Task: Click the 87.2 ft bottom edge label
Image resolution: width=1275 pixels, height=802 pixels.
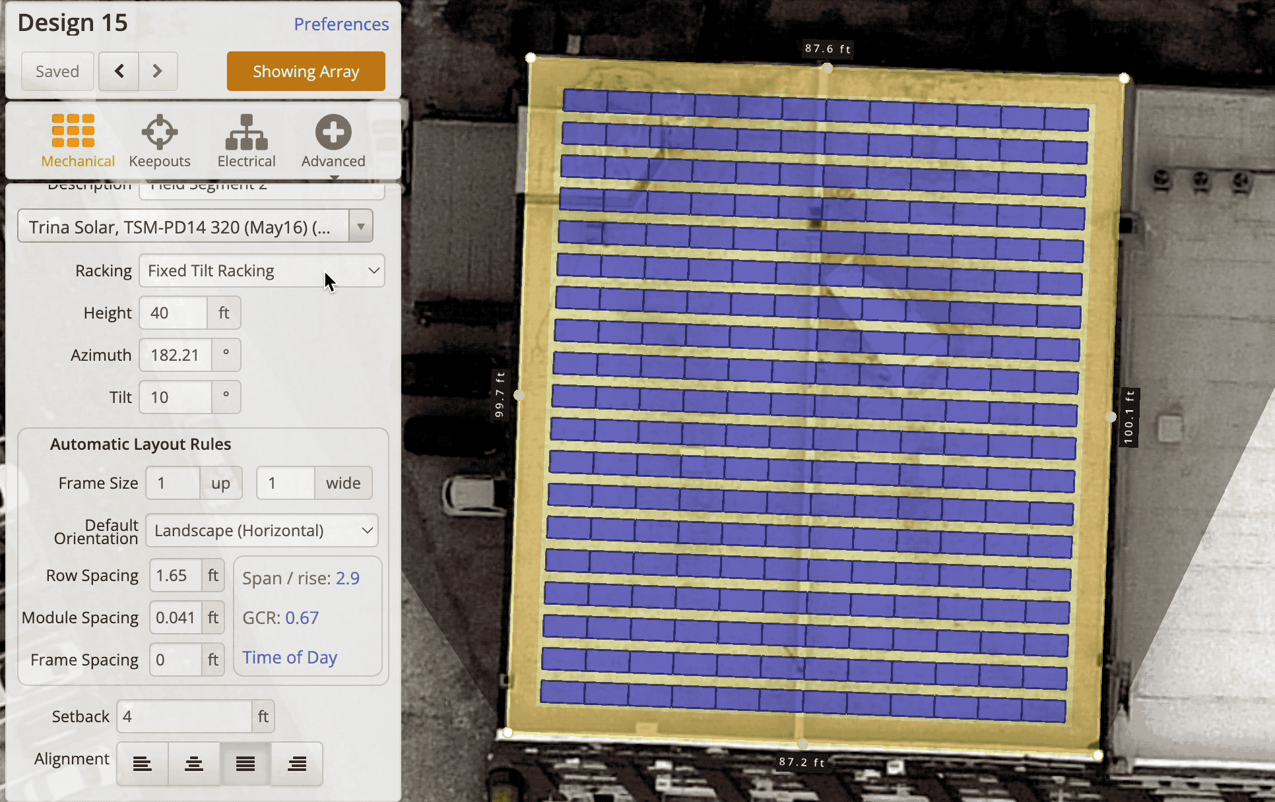Action: [802, 762]
